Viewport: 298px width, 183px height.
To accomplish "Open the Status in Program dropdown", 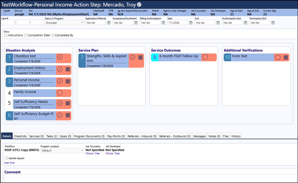I will 64,23.
